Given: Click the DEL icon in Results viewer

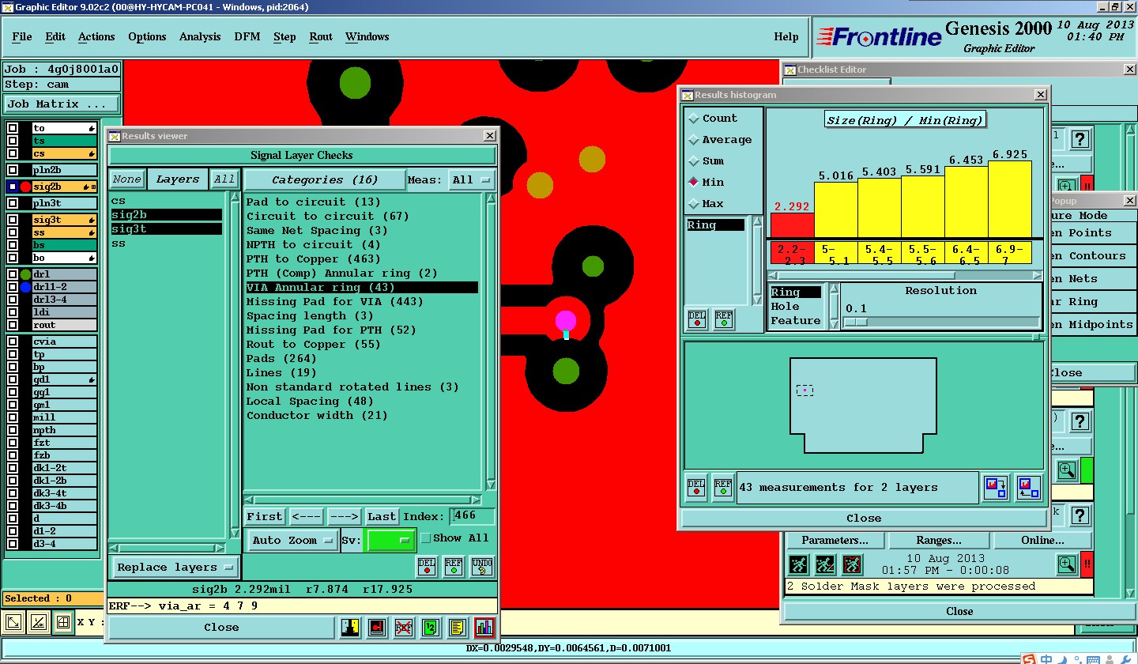Looking at the screenshot, I should pyautogui.click(x=426, y=566).
